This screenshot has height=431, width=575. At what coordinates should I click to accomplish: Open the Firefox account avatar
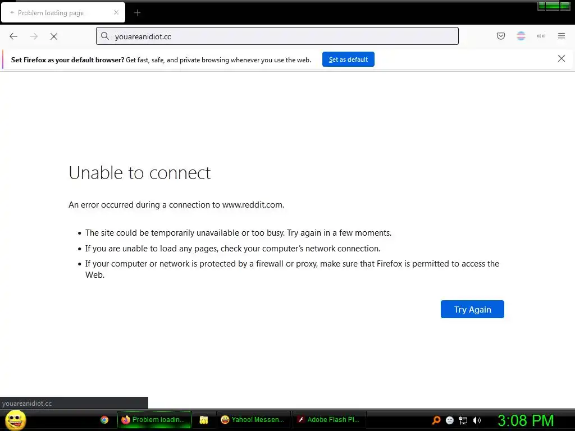click(x=521, y=36)
